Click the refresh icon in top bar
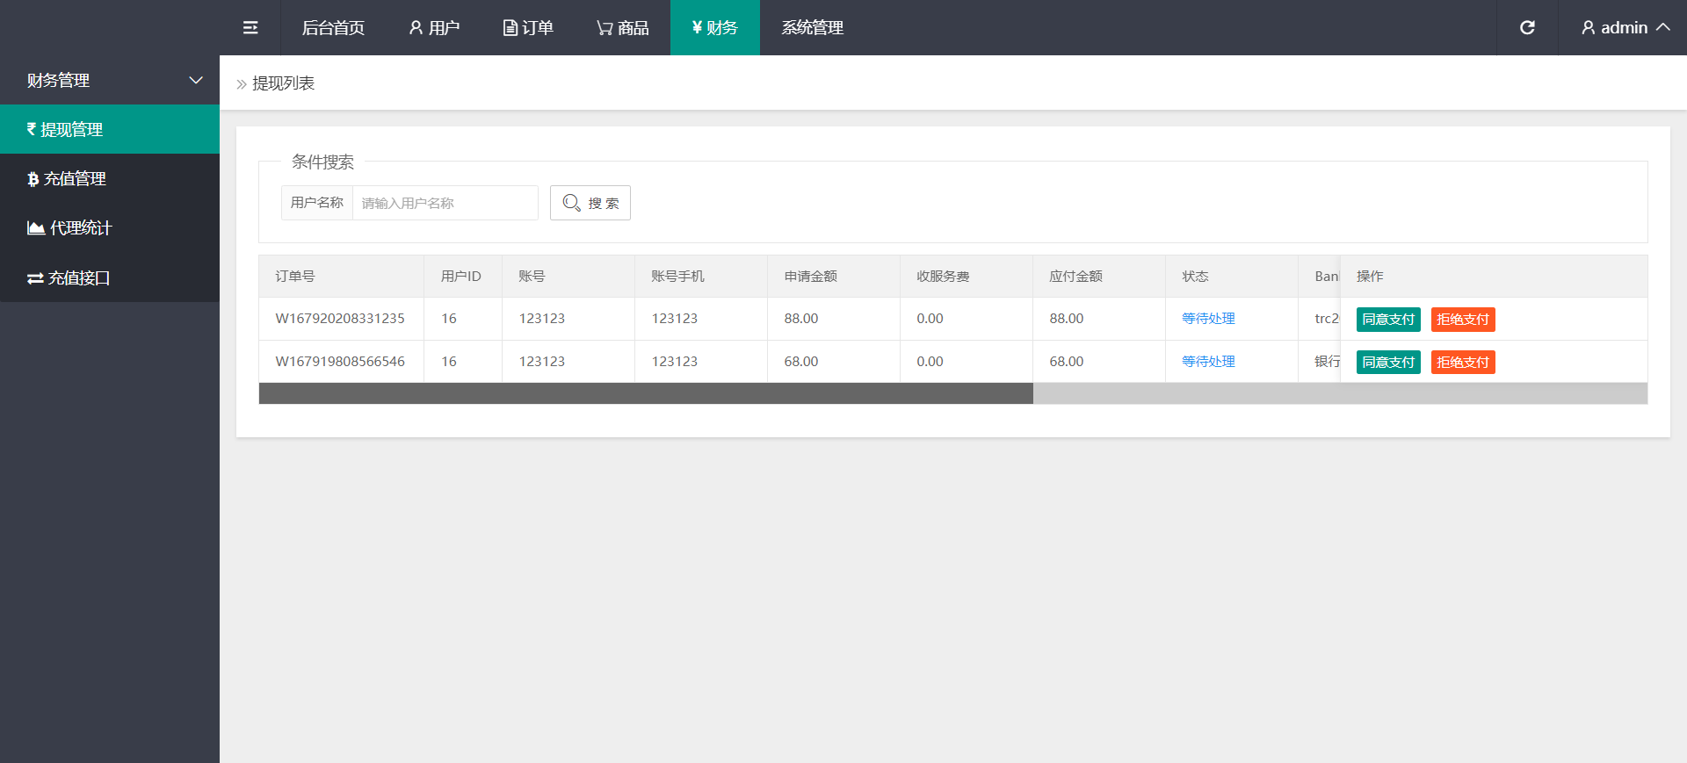The height and width of the screenshot is (763, 1687). pos(1527,28)
